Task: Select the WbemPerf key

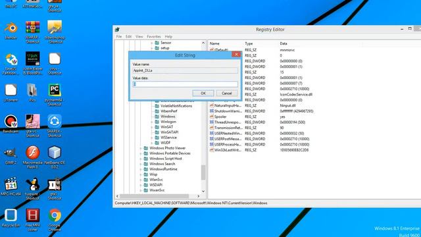Action: click(169, 111)
